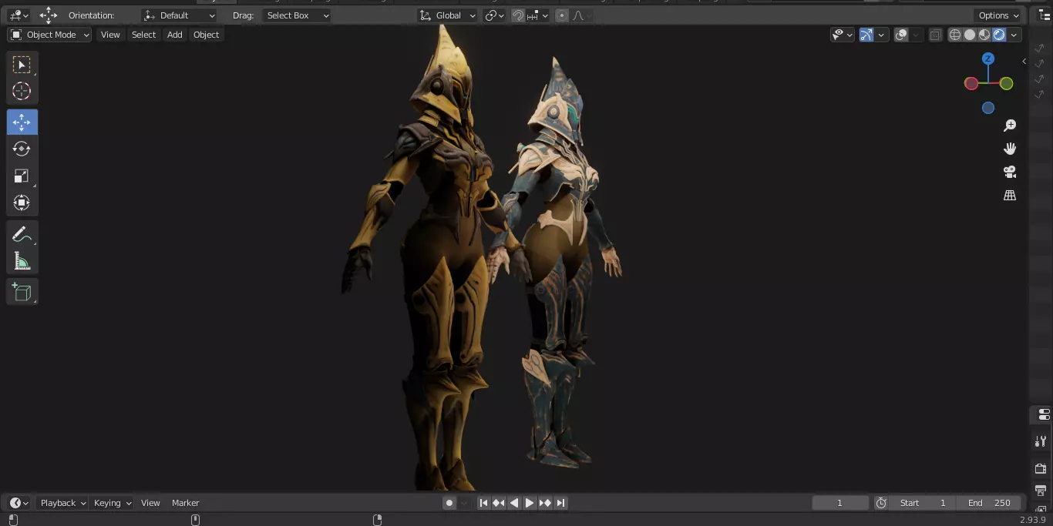
Task: Activate the Transform tool
Action: [x=22, y=203]
